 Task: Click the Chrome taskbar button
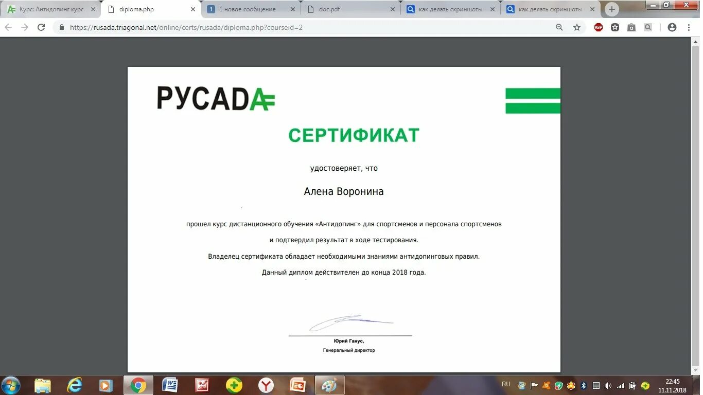coord(138,385)
